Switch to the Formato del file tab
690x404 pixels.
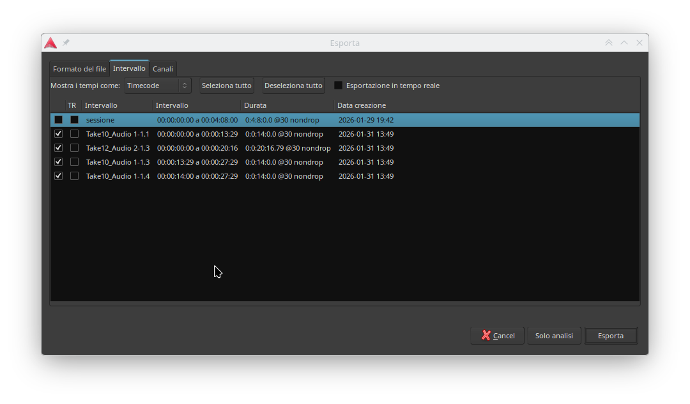point(79,69)
